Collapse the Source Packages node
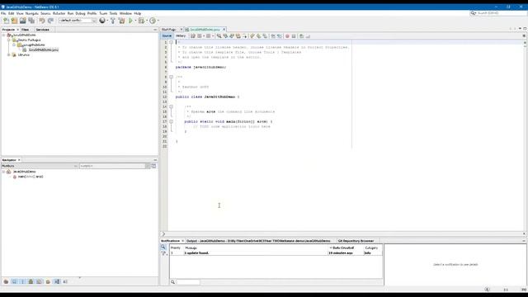 coord(9,40)
